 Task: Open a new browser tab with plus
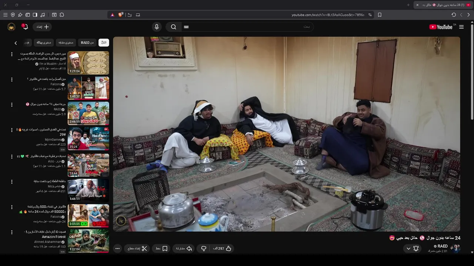click(408, 5)
